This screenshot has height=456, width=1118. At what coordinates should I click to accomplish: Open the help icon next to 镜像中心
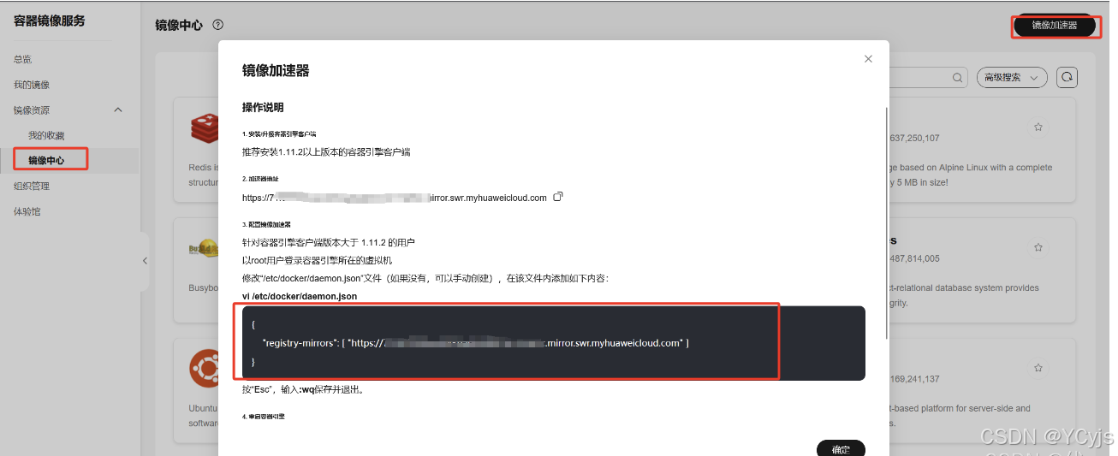tap(217, 25)
